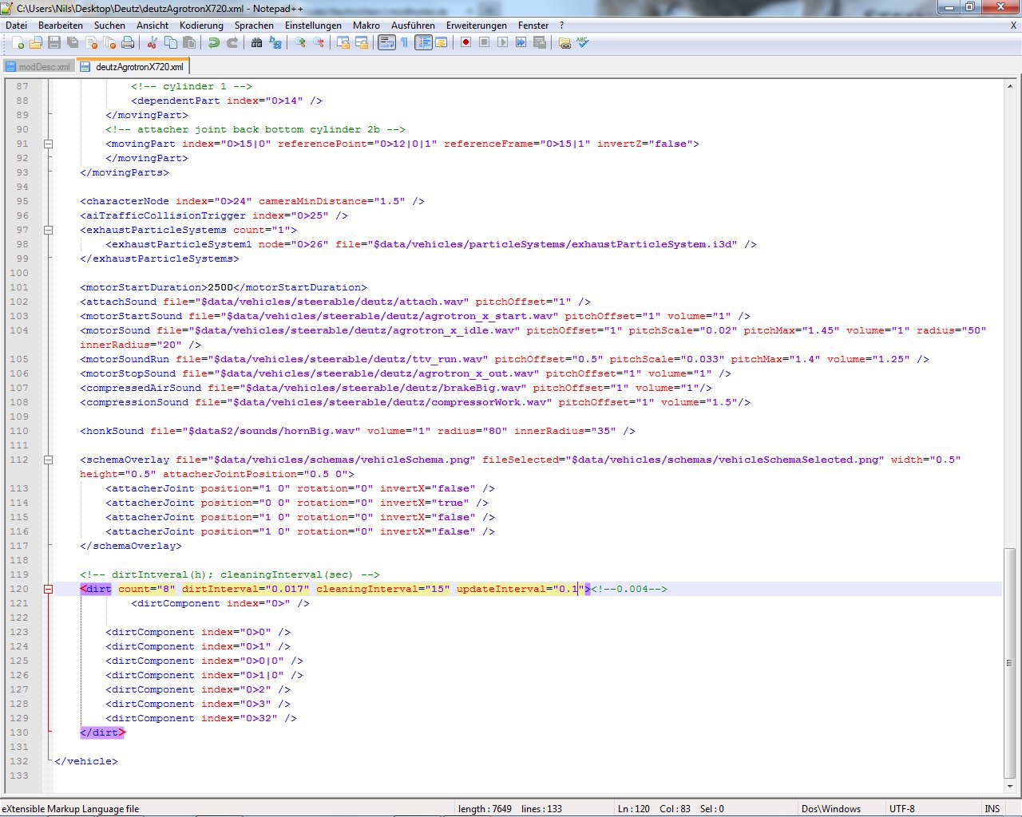This screenshot has width=1022, height=817.
Task: Close document with menu-bar X
Action: pyautogui.click(x=1014, y=26)
